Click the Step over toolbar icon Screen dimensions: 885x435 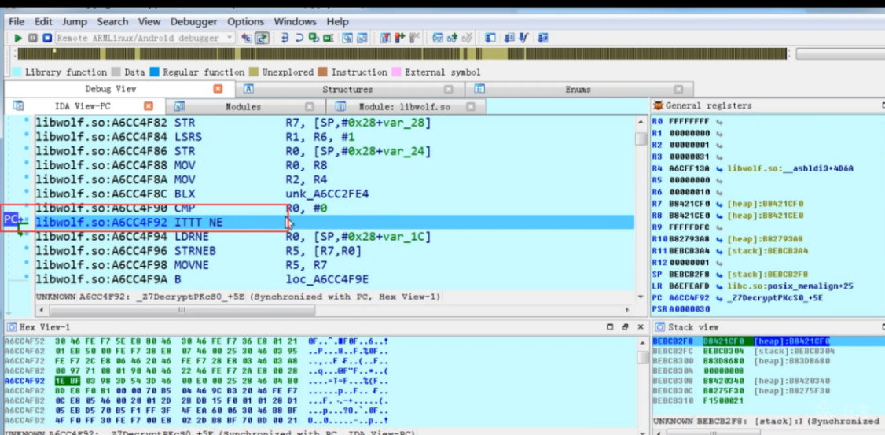point(299,38)
